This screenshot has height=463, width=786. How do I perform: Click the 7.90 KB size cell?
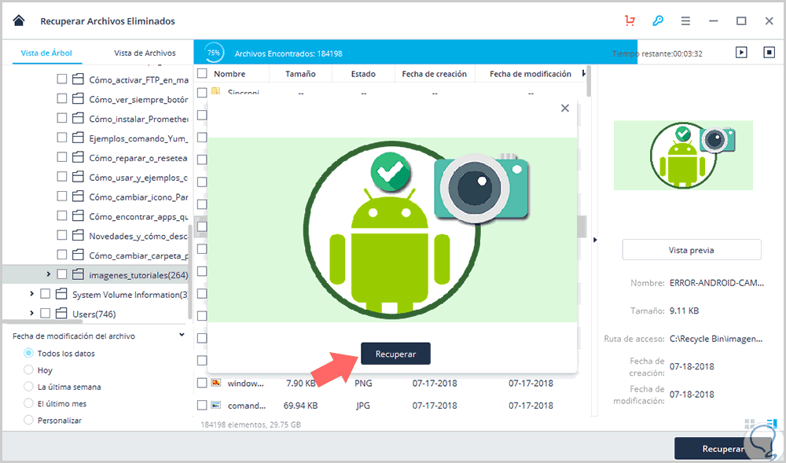(301, 383)
